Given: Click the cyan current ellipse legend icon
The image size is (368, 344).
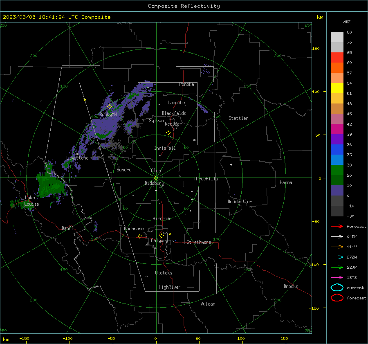Looking at the screenshot, I should pos(337,288).
